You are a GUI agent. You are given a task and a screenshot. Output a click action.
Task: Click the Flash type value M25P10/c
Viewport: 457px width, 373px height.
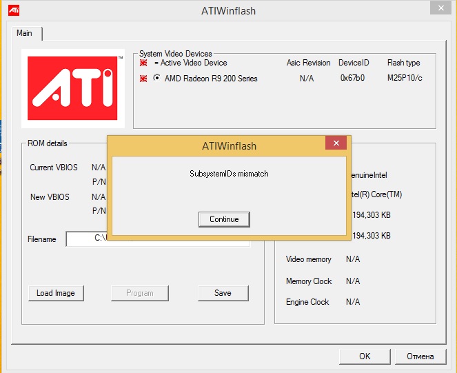tap(405, 78)
